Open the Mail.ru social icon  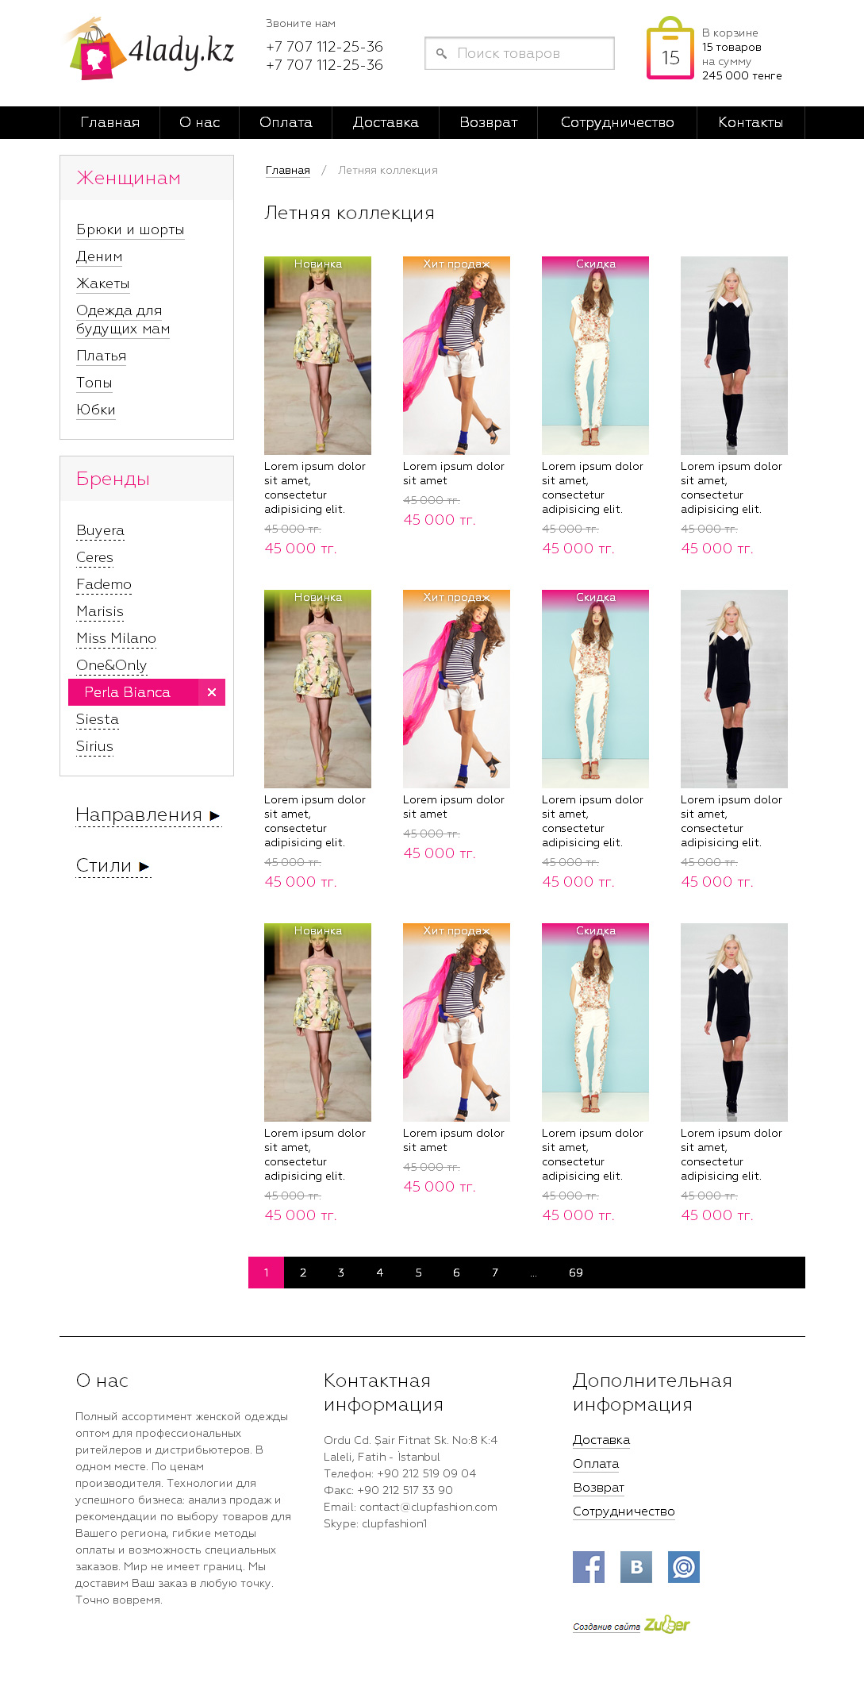coord(683,1566)
